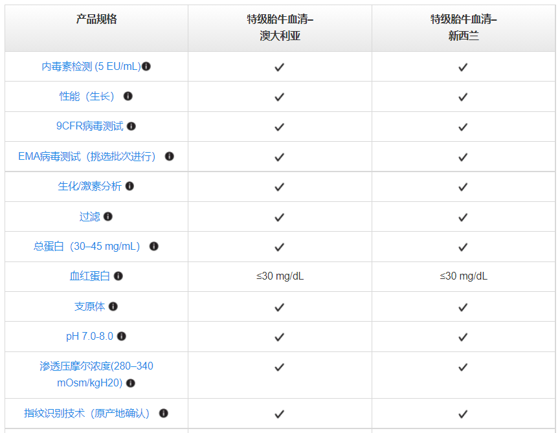Image resolution: width=560 pixels, height=433 pixels.
Task: Click info icon next to 支原体
Action: coord(113,307)
